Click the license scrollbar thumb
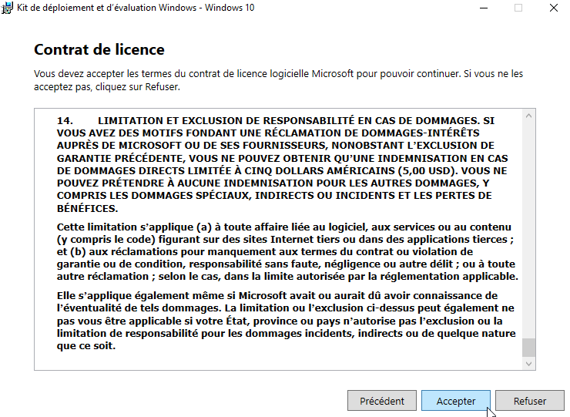This screenshot has width=570, height=417. click(x=528, y=348)
